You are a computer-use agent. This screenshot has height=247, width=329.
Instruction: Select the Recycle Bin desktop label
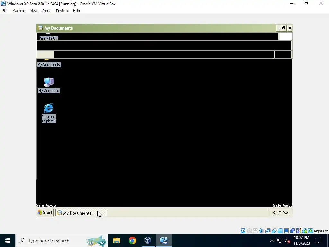click(49, 39)
